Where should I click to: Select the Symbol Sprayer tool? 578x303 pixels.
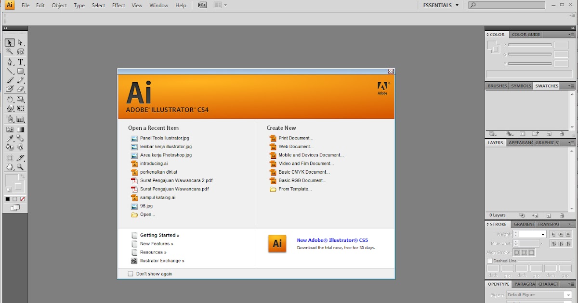click(x=10, y=119)
